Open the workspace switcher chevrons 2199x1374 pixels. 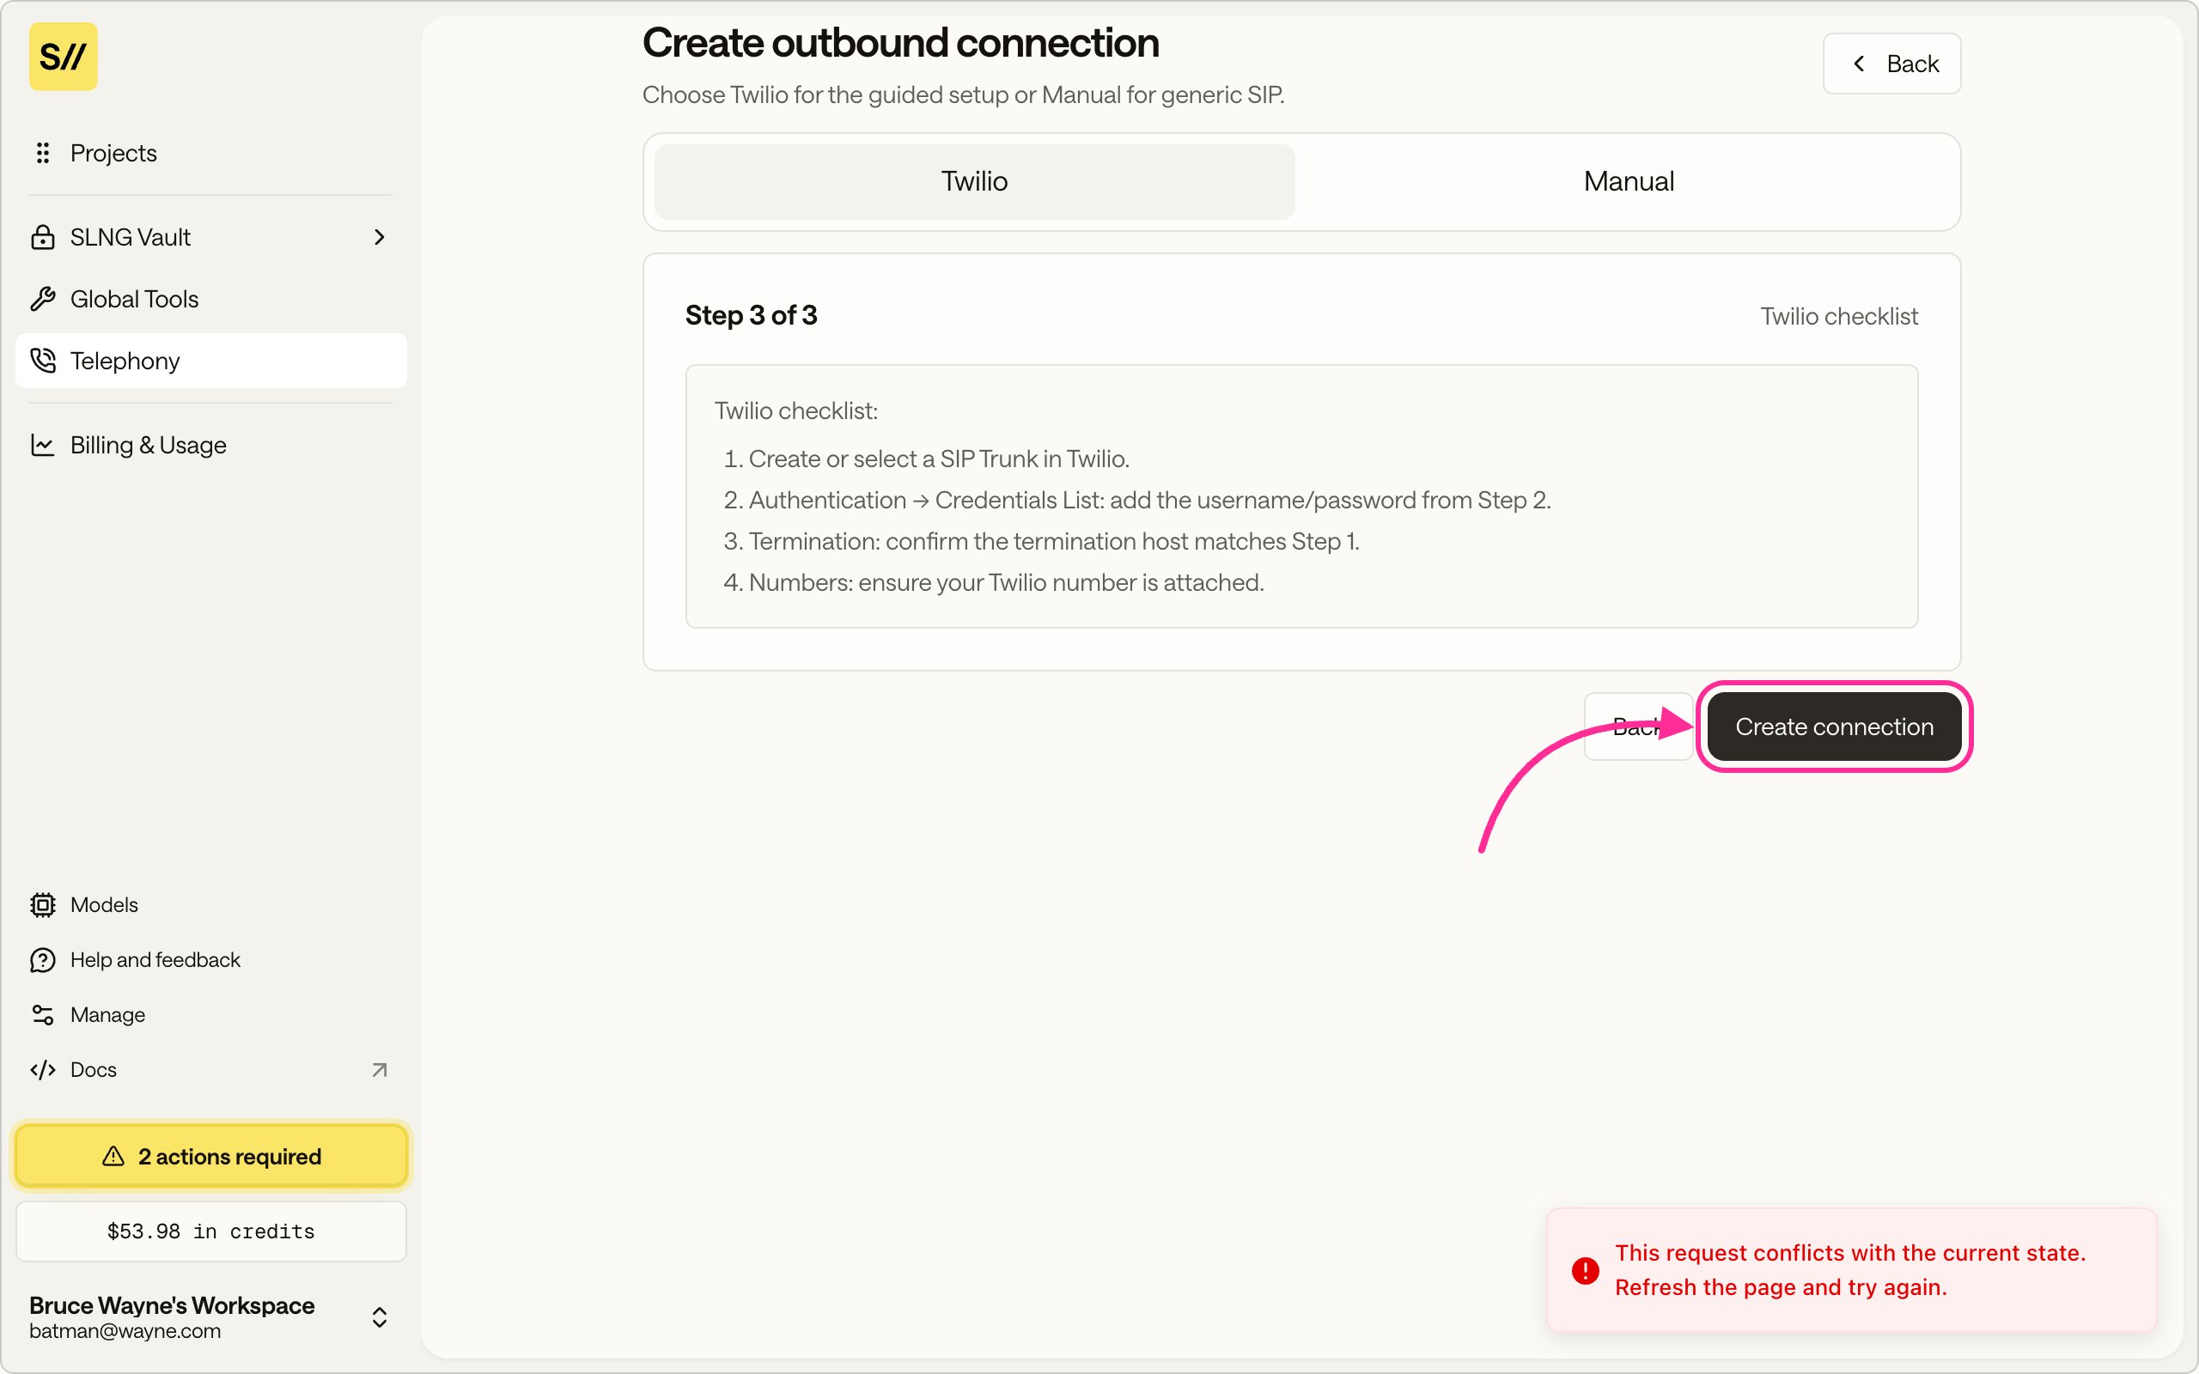tap(380, 1316)
